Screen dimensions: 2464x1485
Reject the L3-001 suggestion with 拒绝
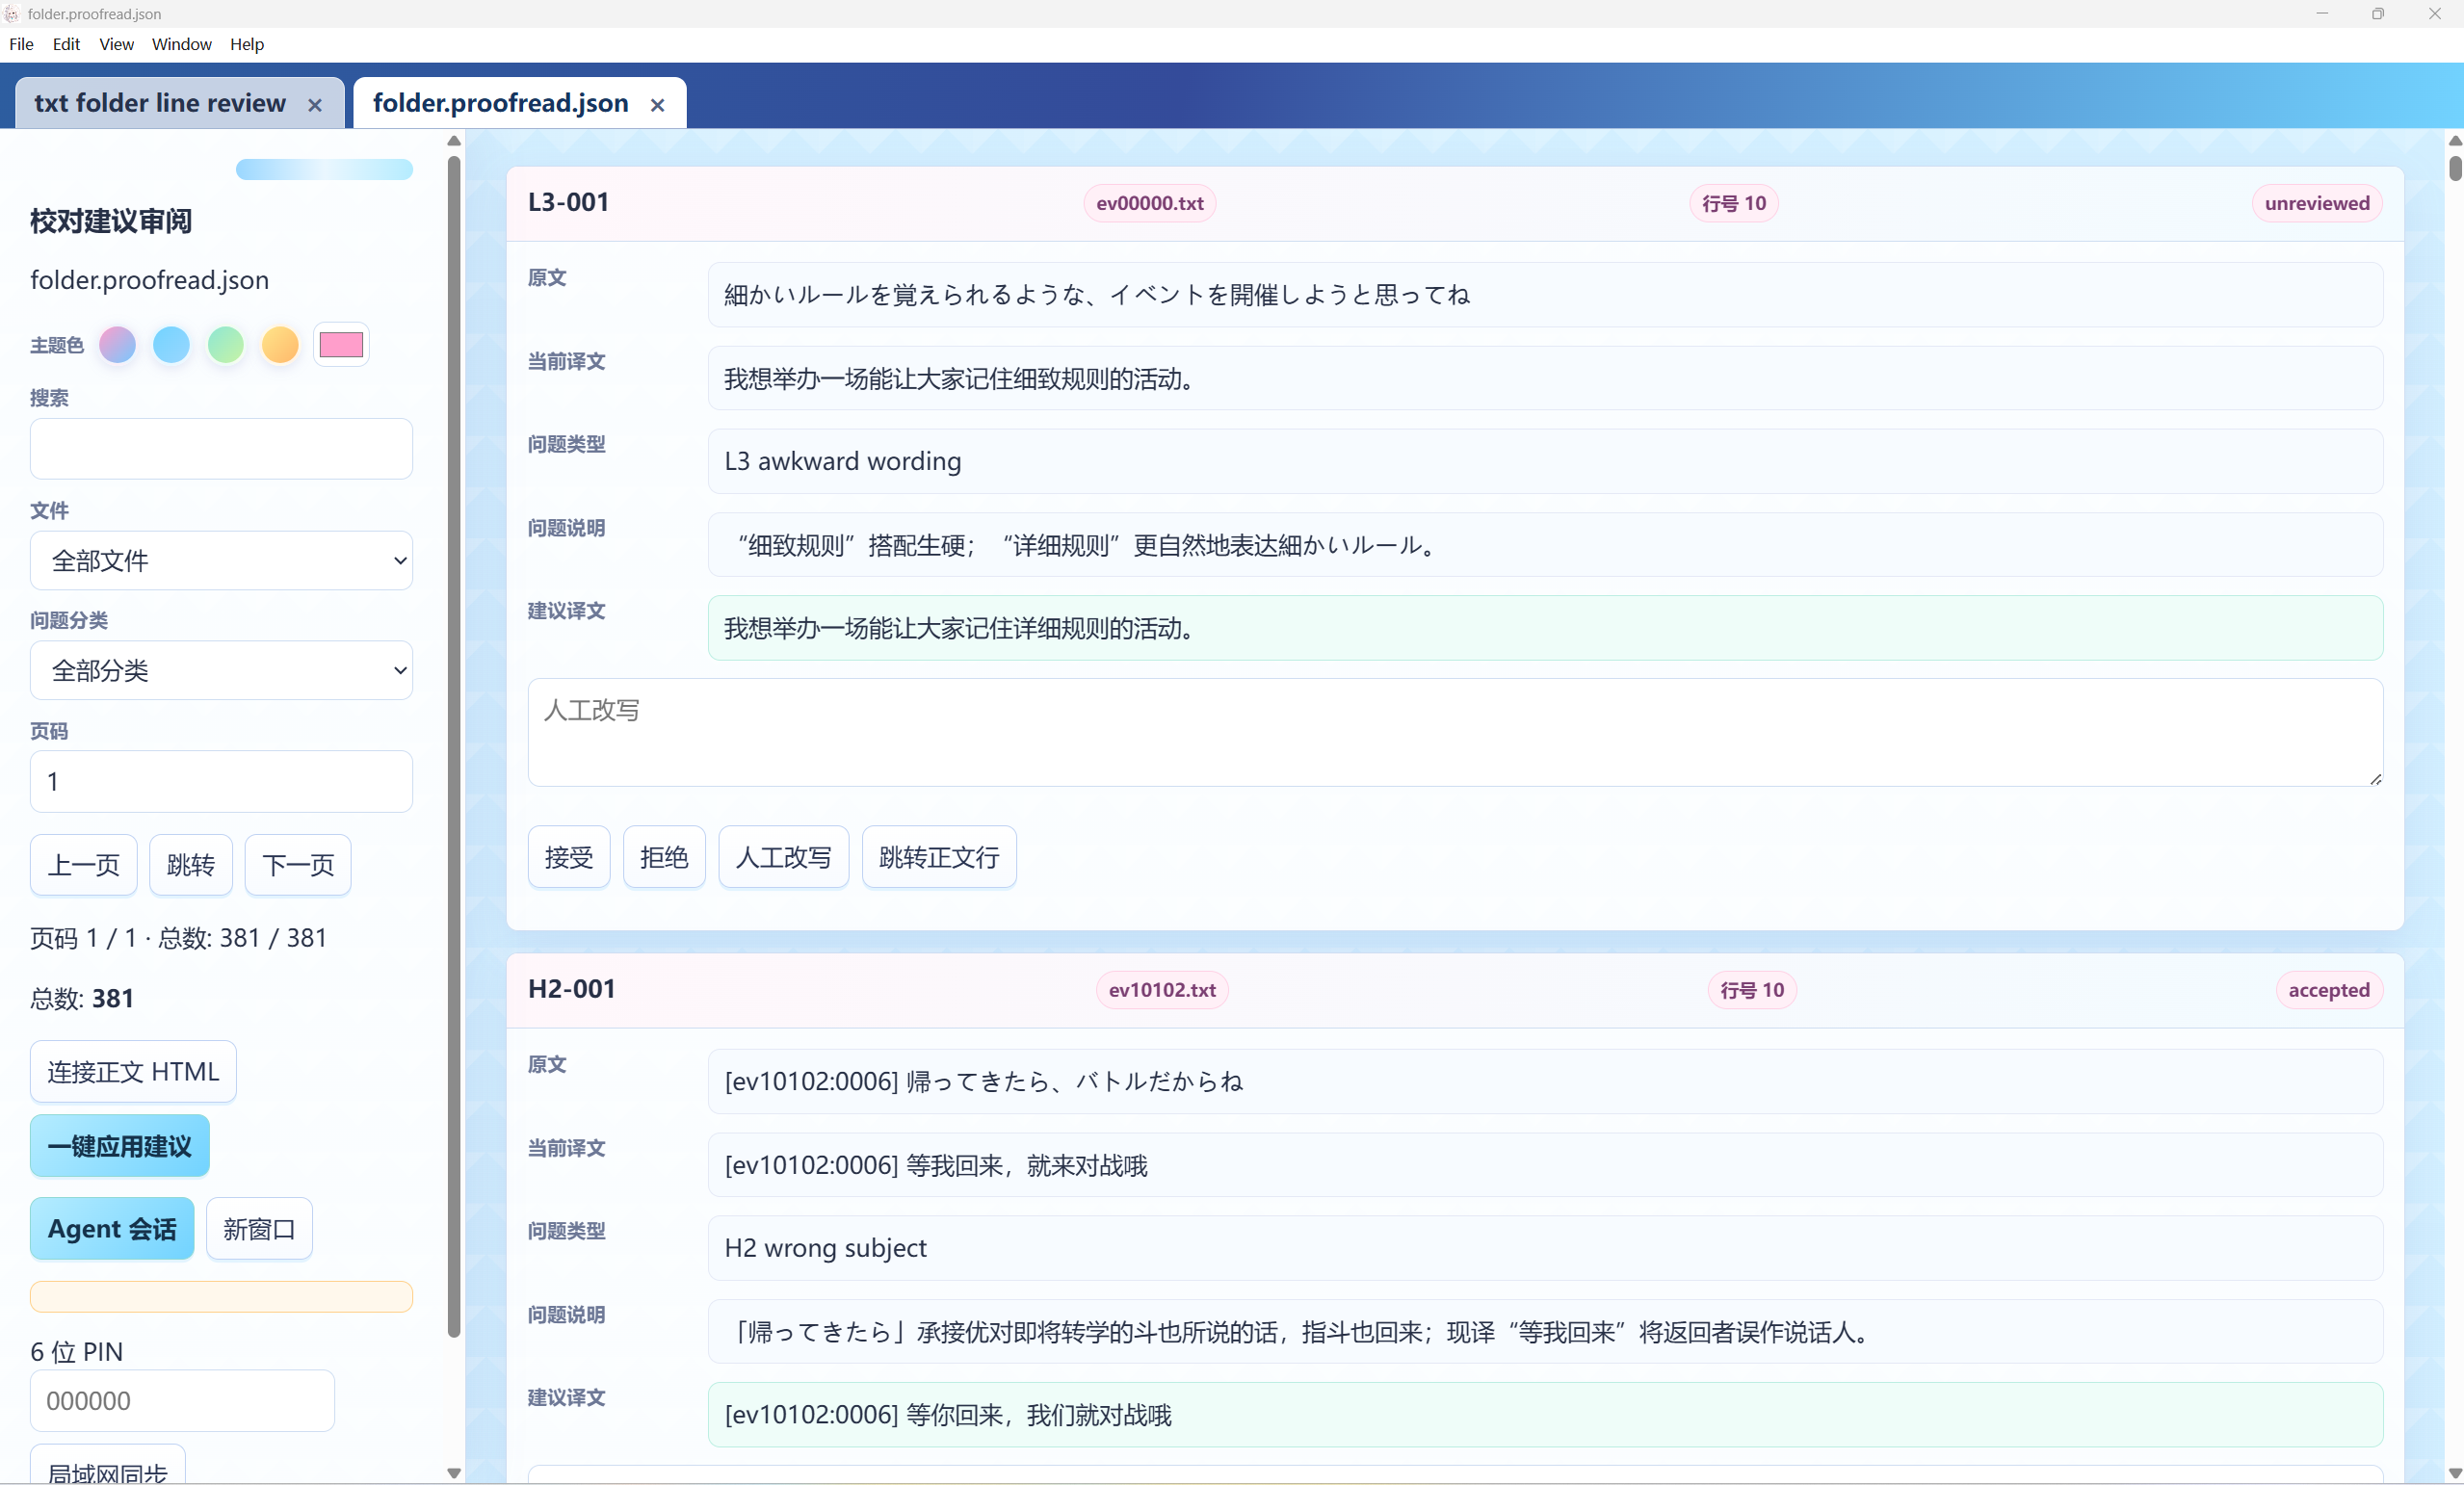[664, 857]
